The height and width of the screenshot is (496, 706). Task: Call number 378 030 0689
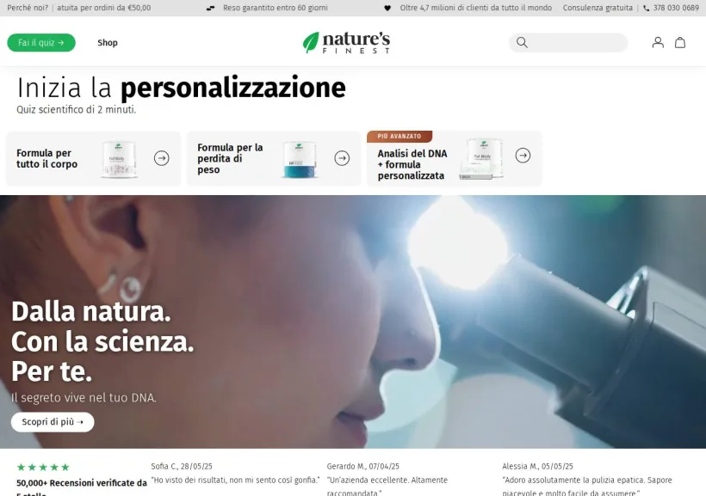click(676, 8)
